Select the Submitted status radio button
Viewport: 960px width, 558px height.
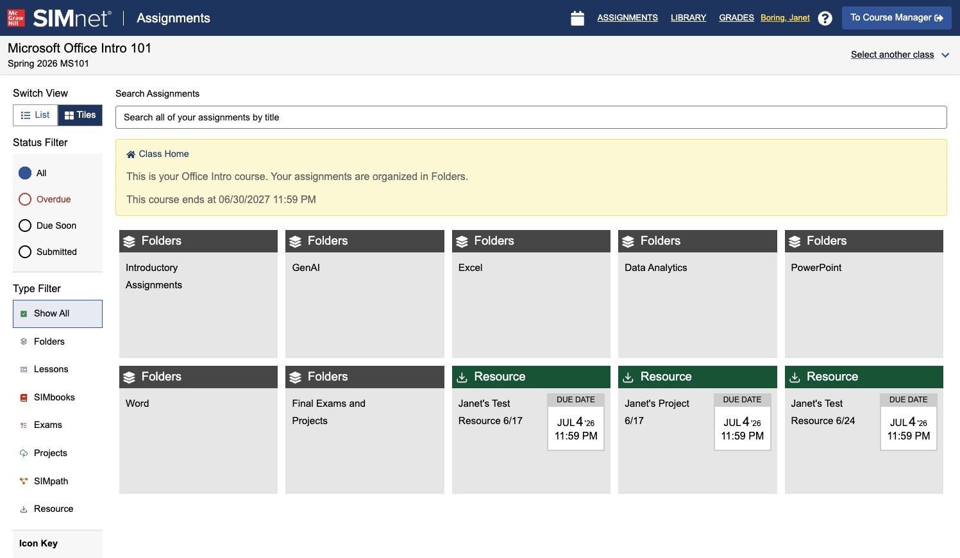[25, 252]
